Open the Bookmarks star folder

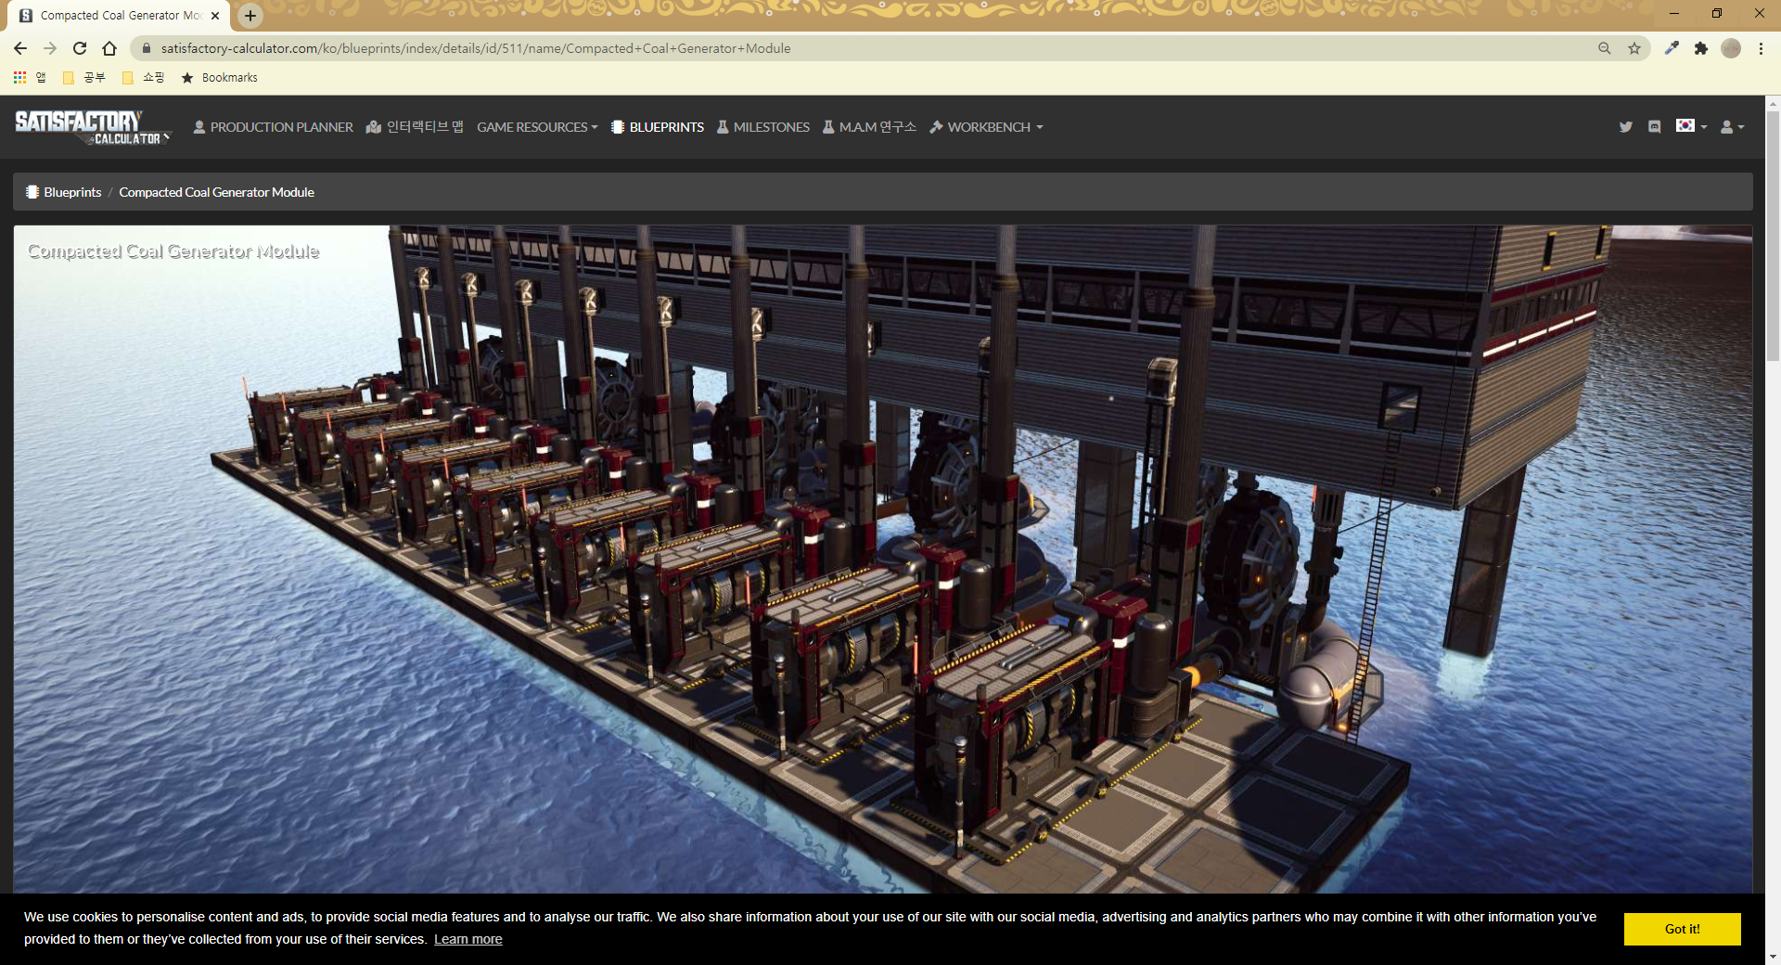point(219,78)
